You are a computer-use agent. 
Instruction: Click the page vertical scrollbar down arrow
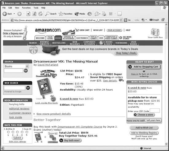[x=166, y=144]
